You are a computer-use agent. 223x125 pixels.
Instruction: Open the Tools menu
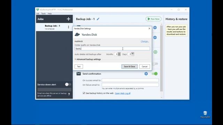(x=43, y=14)
